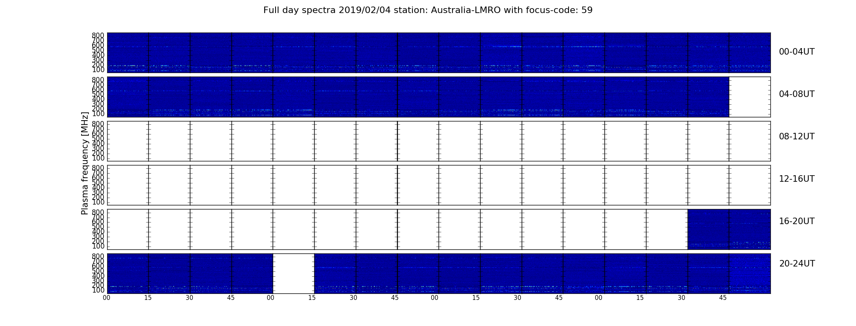Open the 04-08UT spectrogram panel
The height and width of the screenshot is (326, 856).
[439, 97]
